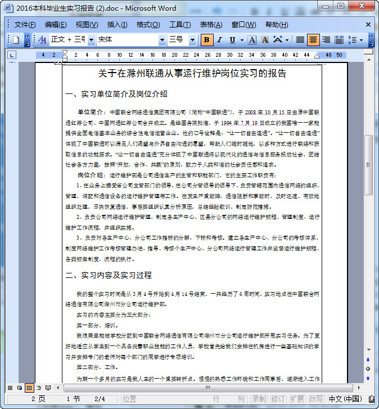The height and width of the screenshot is (409, 379).
Task: Toggle bold formatting
Action: (x=207, y=40)
